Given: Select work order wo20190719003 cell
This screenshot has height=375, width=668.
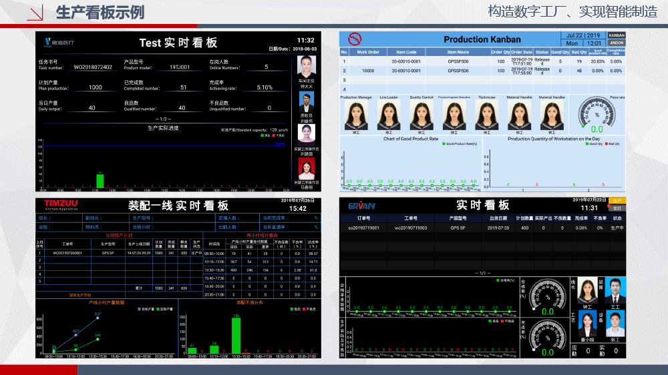Looking at the screenshot, I should tap(411, 228).
